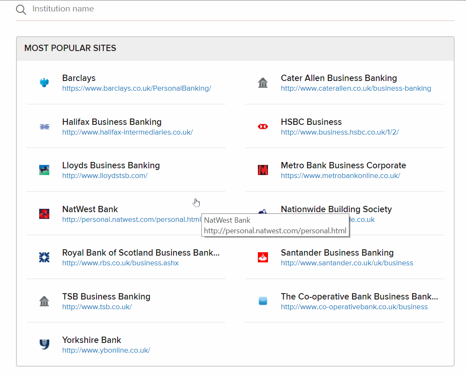Open the ybonline.co.uk link
Image resolution: width=466 pixels, height=375 pixels.
(x=106, y=350)
